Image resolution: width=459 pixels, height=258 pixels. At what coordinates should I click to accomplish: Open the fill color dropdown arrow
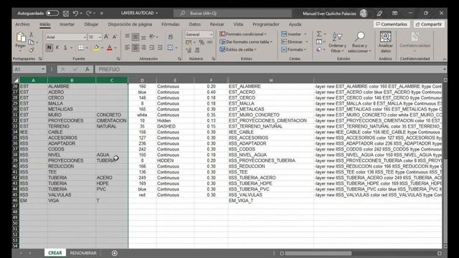coord(102,48)
